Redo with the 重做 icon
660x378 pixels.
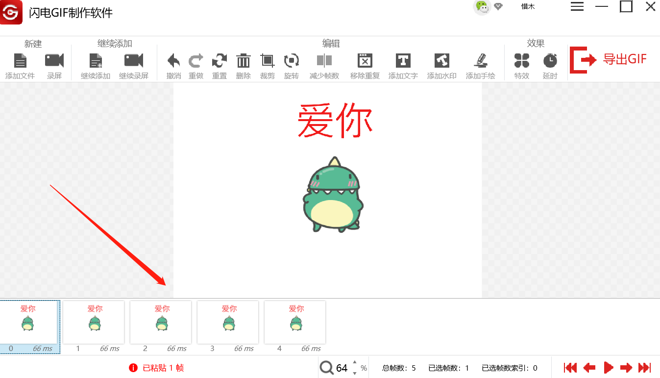[x=196, y=61]
